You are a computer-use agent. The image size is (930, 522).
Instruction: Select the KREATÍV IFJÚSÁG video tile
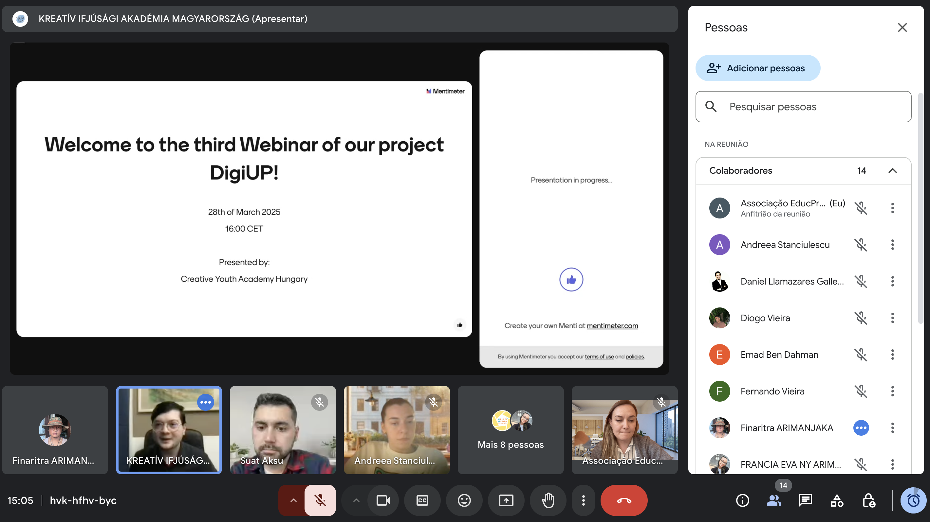169,430
